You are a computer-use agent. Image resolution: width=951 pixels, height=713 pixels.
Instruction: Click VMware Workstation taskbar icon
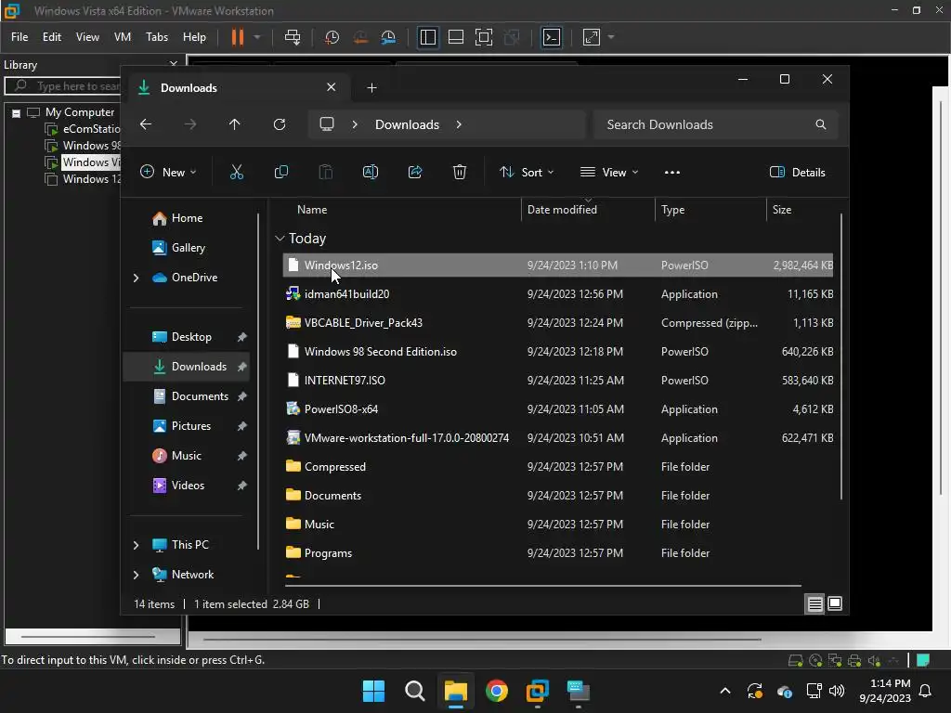pyautogui.click(x=538, y=691)
